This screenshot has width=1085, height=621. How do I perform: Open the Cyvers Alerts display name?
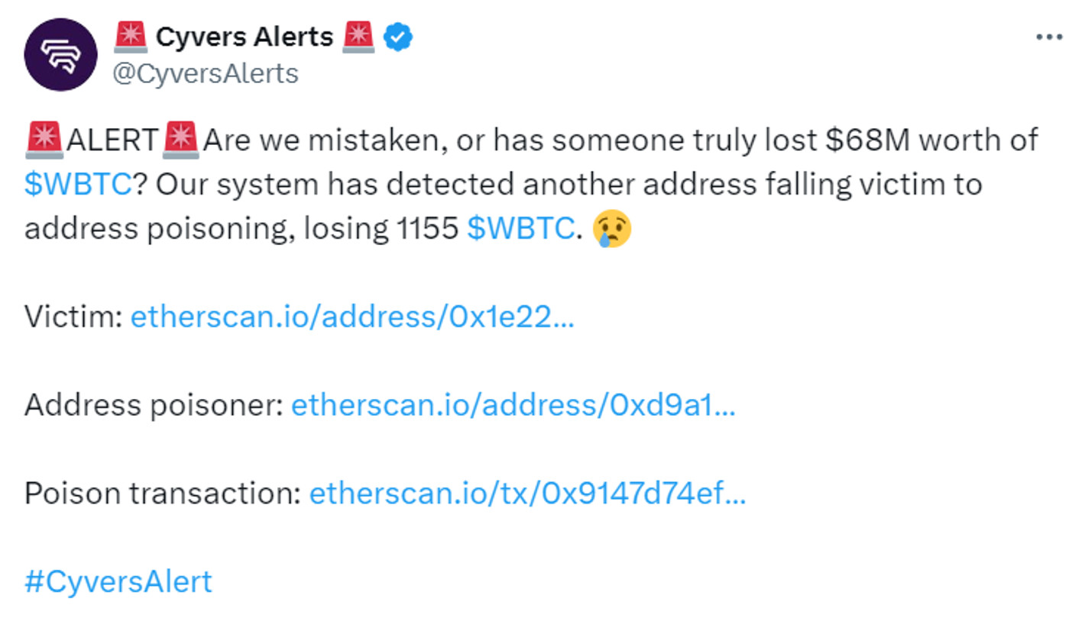(x=245, y=37)
